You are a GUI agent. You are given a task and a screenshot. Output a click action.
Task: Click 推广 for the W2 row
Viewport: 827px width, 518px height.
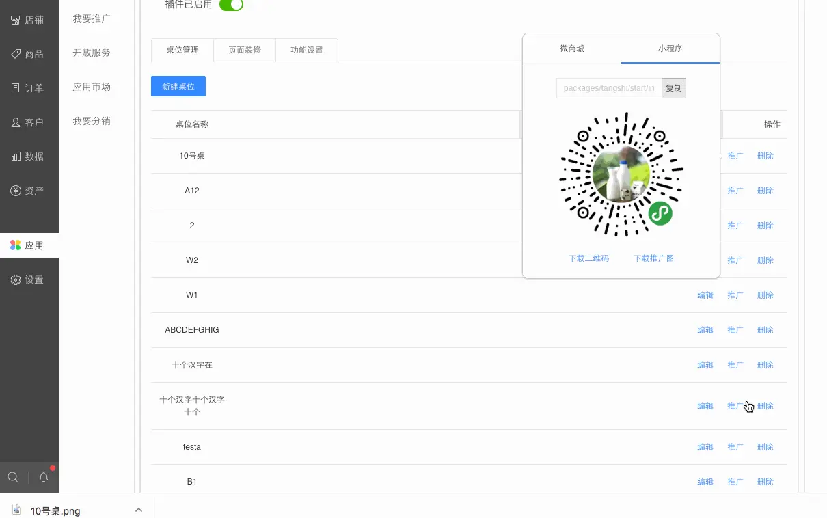735,260
